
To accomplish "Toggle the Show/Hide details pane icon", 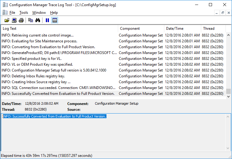I will click(x=54, y=20).
